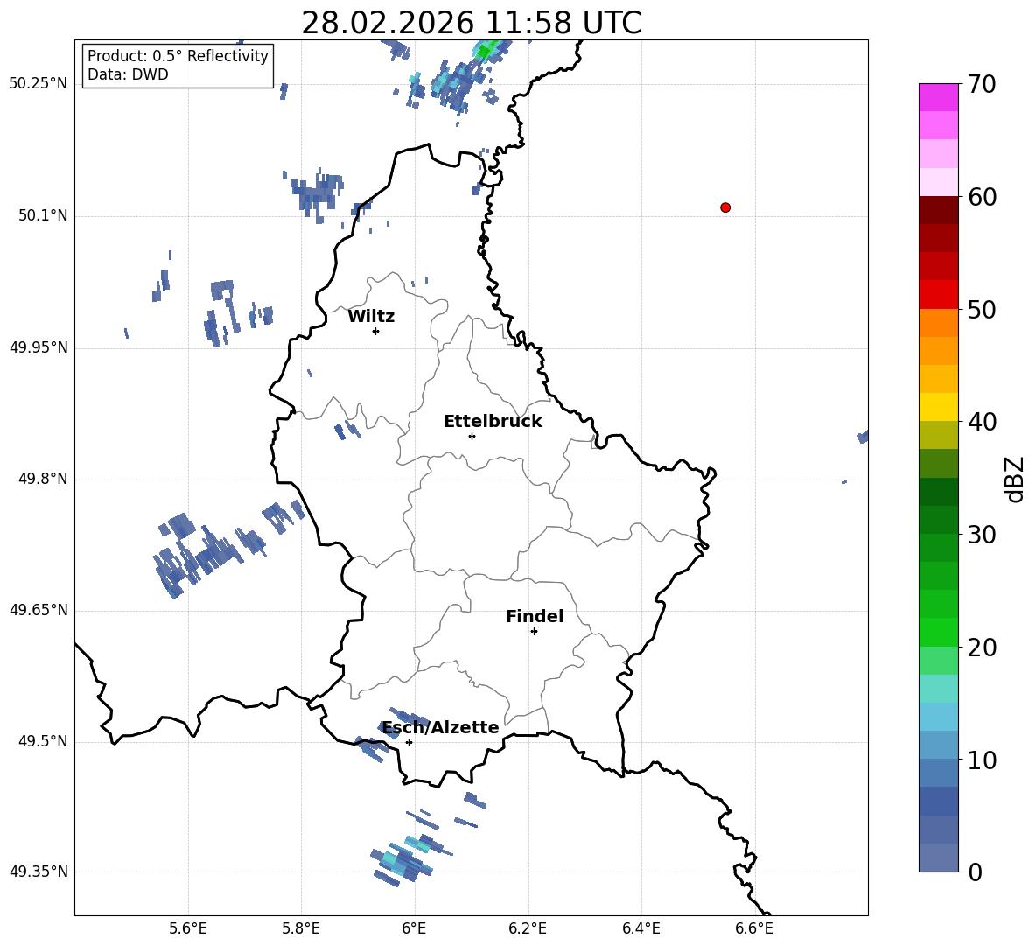Click the Product: 0.5° Reflectivity text
The image size is (1036, 946).
[178, 56]
